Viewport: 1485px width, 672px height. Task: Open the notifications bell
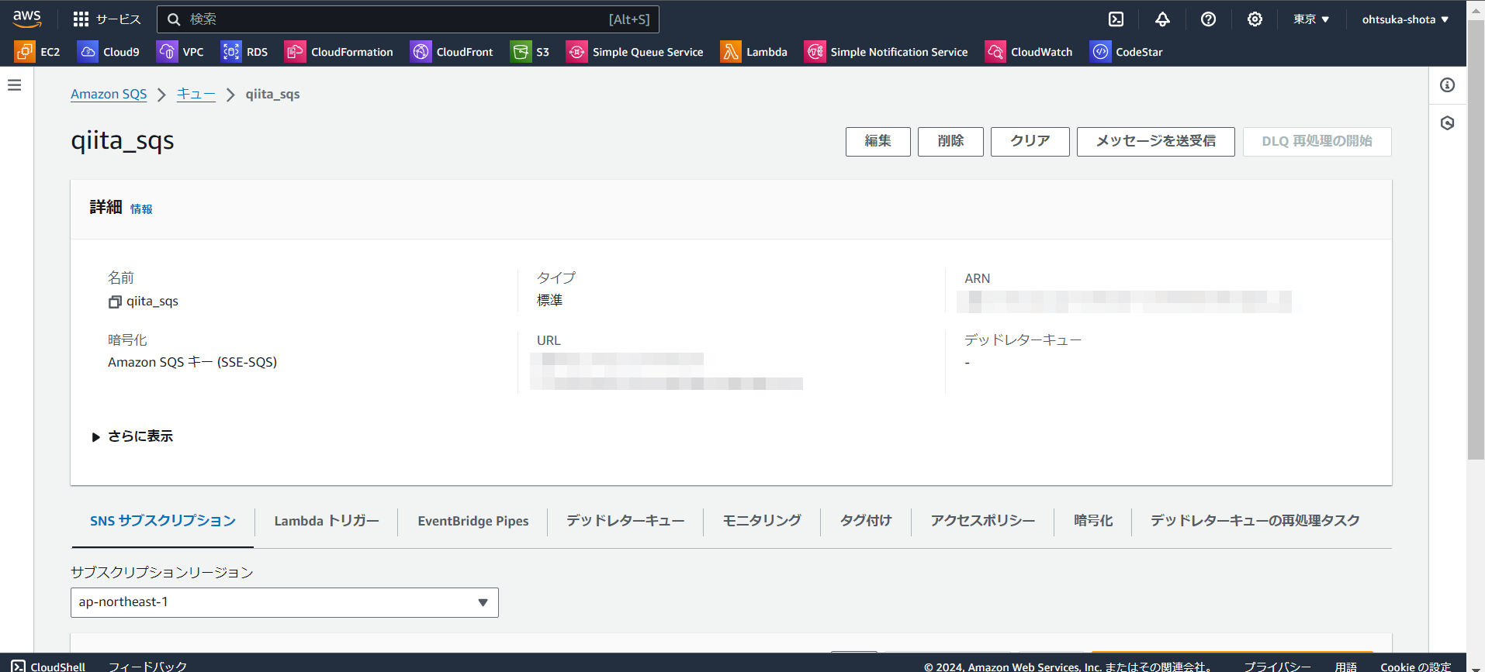point(1162,19)
